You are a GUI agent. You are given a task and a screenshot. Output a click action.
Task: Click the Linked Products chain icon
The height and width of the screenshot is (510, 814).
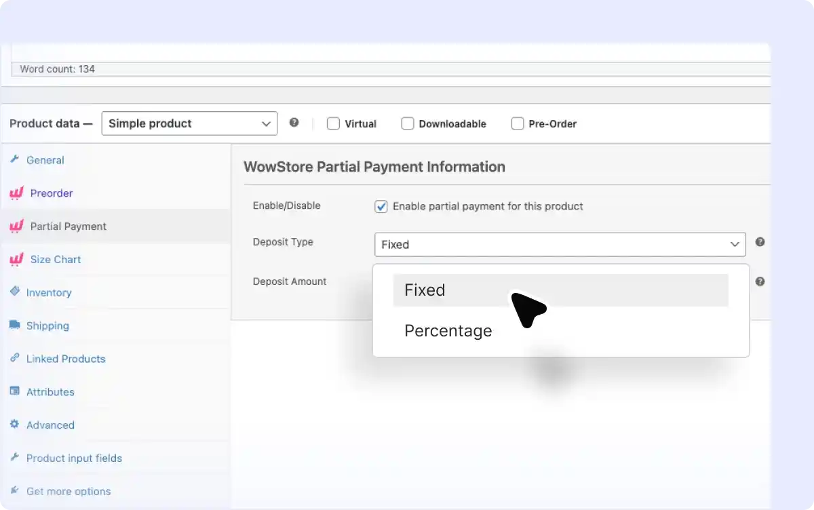click(14, 359)
